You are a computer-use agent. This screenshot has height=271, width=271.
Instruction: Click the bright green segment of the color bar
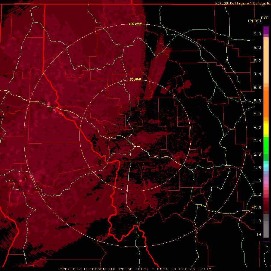point(266,145)
